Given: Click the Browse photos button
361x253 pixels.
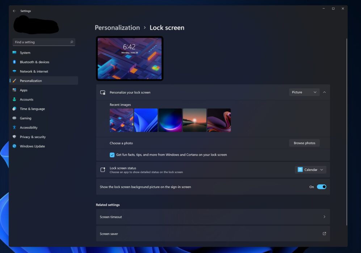Looking at the screenshot, I should pos(304,143).
